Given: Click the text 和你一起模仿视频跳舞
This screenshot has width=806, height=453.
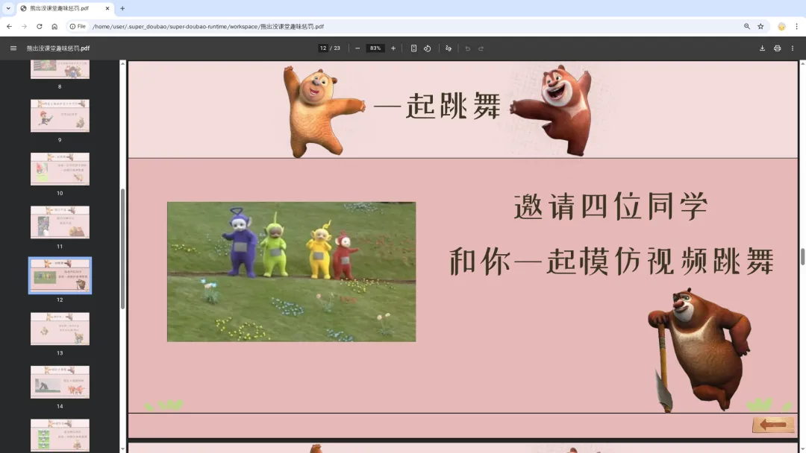Looking at the screenshot, I should coord(612,261).
